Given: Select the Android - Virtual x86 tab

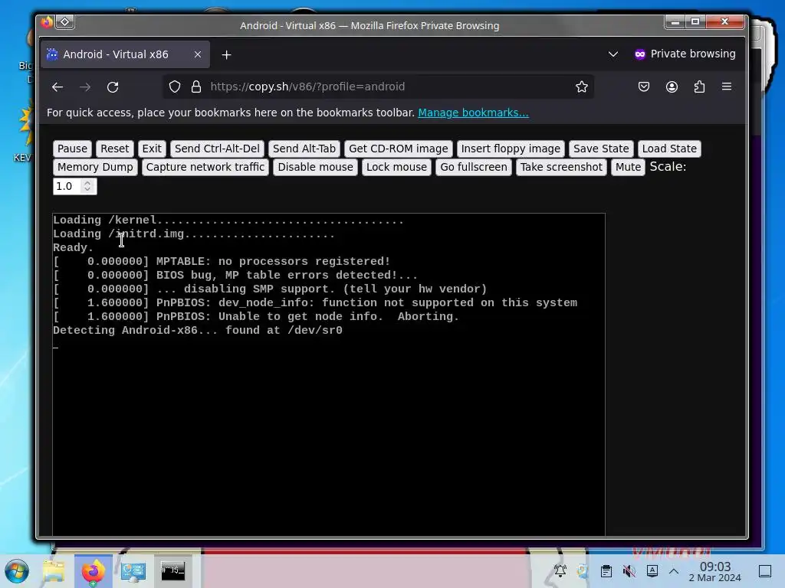Looking at the screenshot, I should pyautogui.click(x=125, y=54).
